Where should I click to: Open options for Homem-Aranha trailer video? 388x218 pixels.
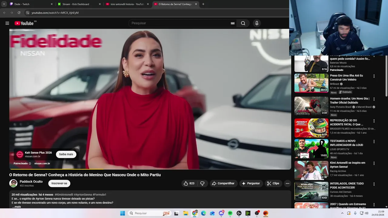pos(374,99)
